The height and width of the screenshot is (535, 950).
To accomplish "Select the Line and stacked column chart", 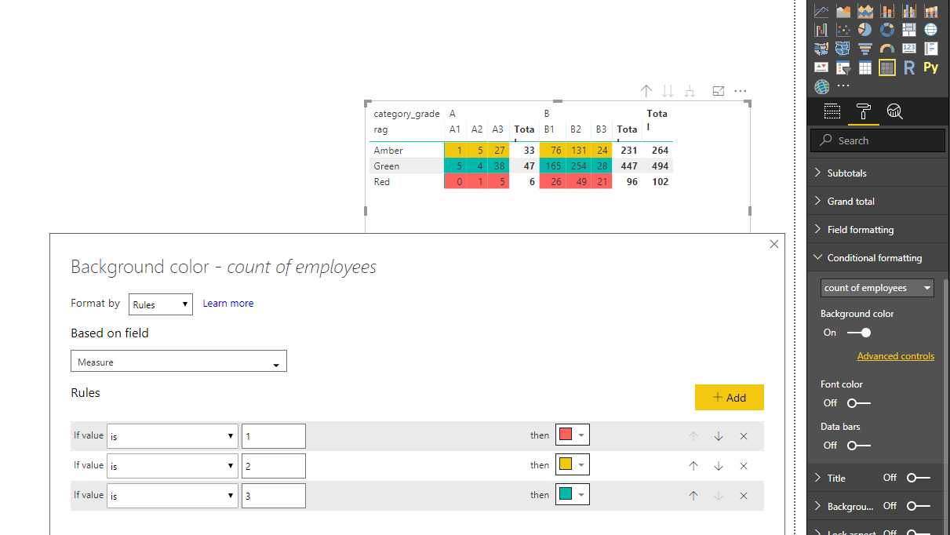I will point(887,11).
